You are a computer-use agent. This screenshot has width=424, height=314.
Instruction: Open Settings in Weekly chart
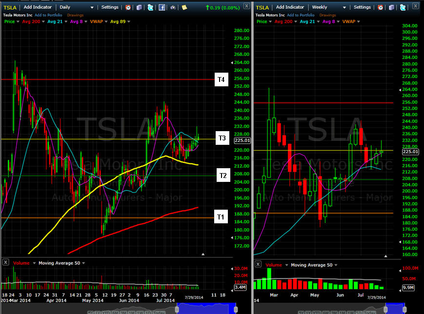[x=362, y=7]
